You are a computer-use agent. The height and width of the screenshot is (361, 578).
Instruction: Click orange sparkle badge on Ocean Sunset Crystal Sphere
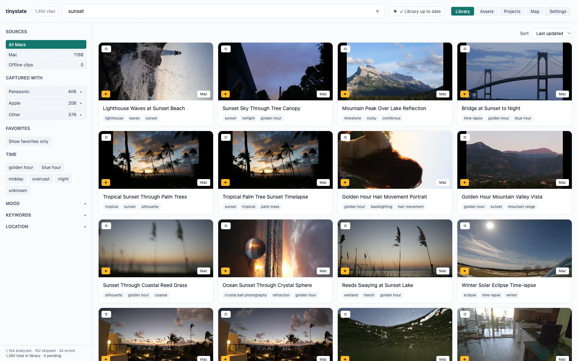point(225,271)
